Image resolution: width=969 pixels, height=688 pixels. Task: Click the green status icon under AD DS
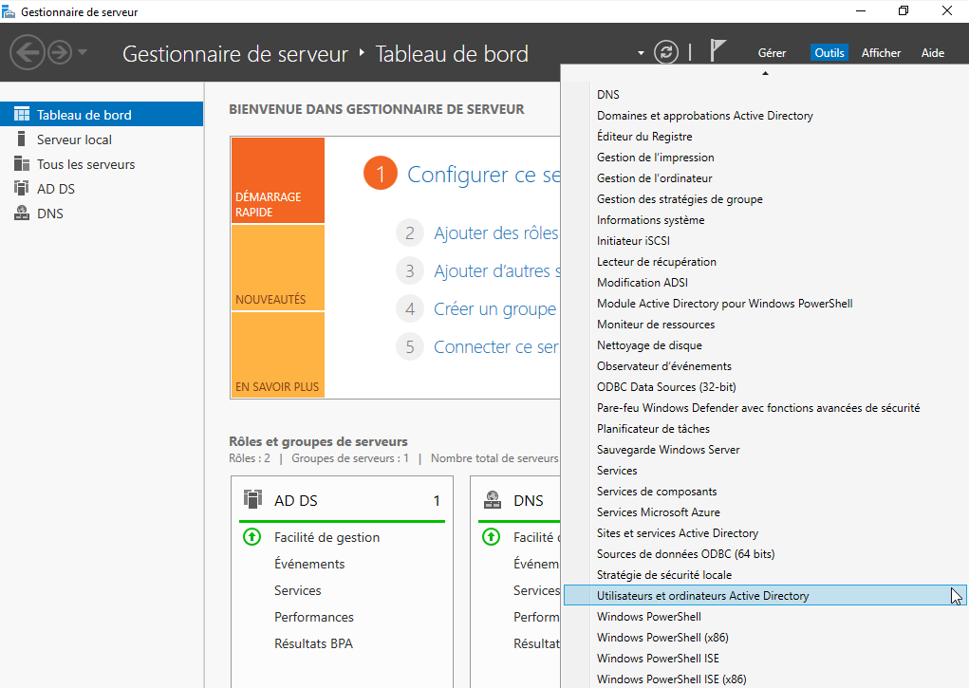[x=252, y=537]
